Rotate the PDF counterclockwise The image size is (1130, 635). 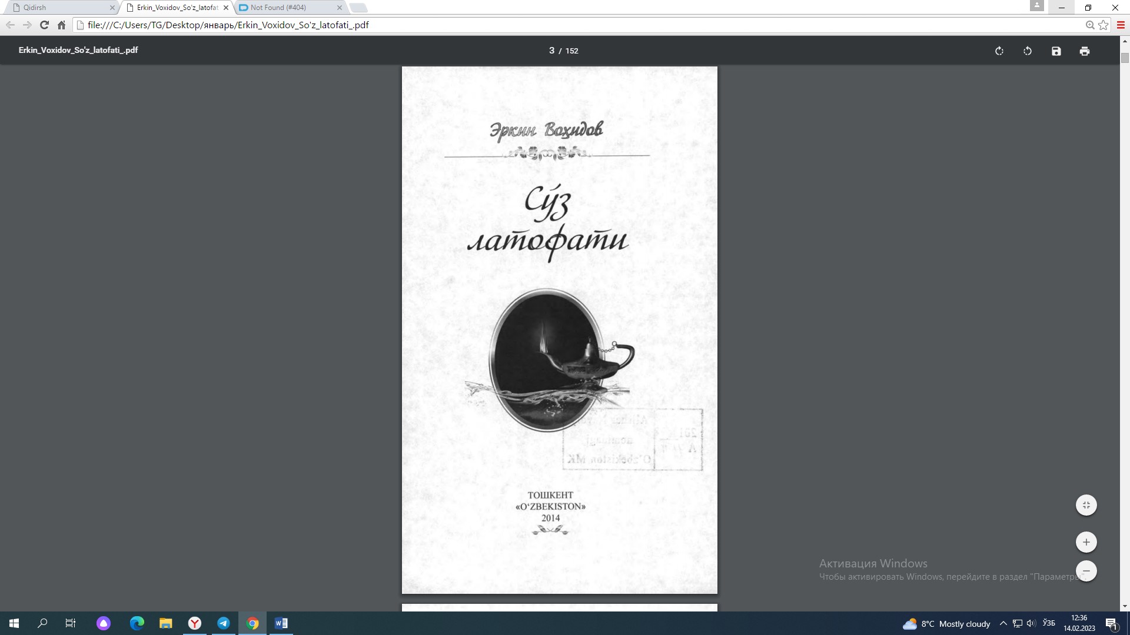1028,51
